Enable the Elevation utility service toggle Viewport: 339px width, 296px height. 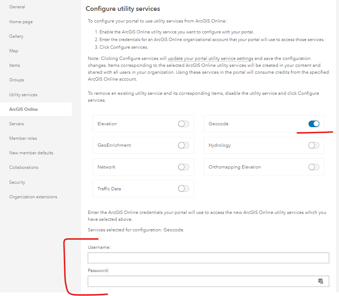pos(183,124)
